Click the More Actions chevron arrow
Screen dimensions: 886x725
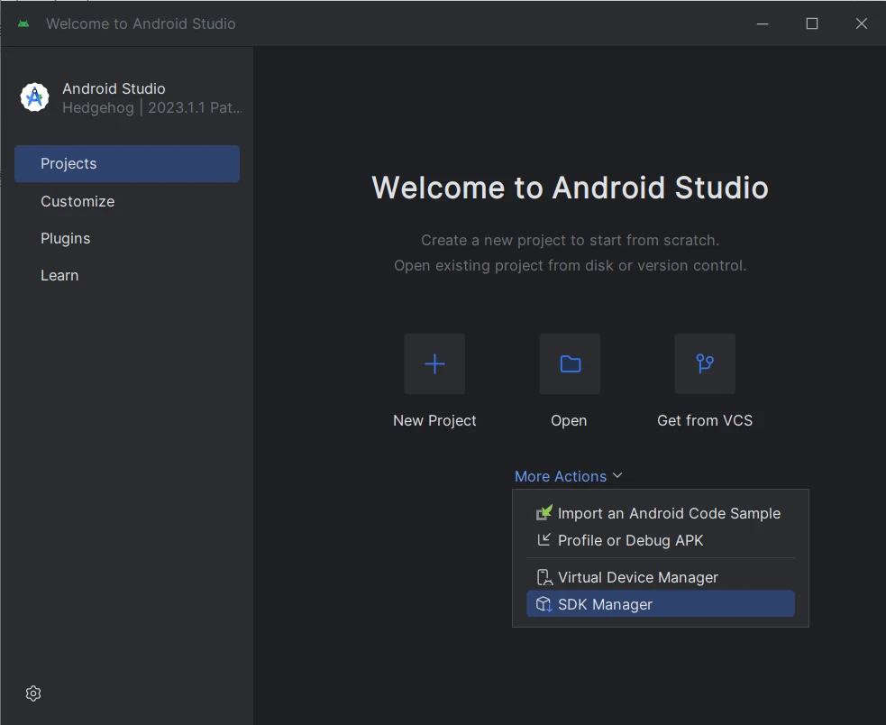coord(617,476)
